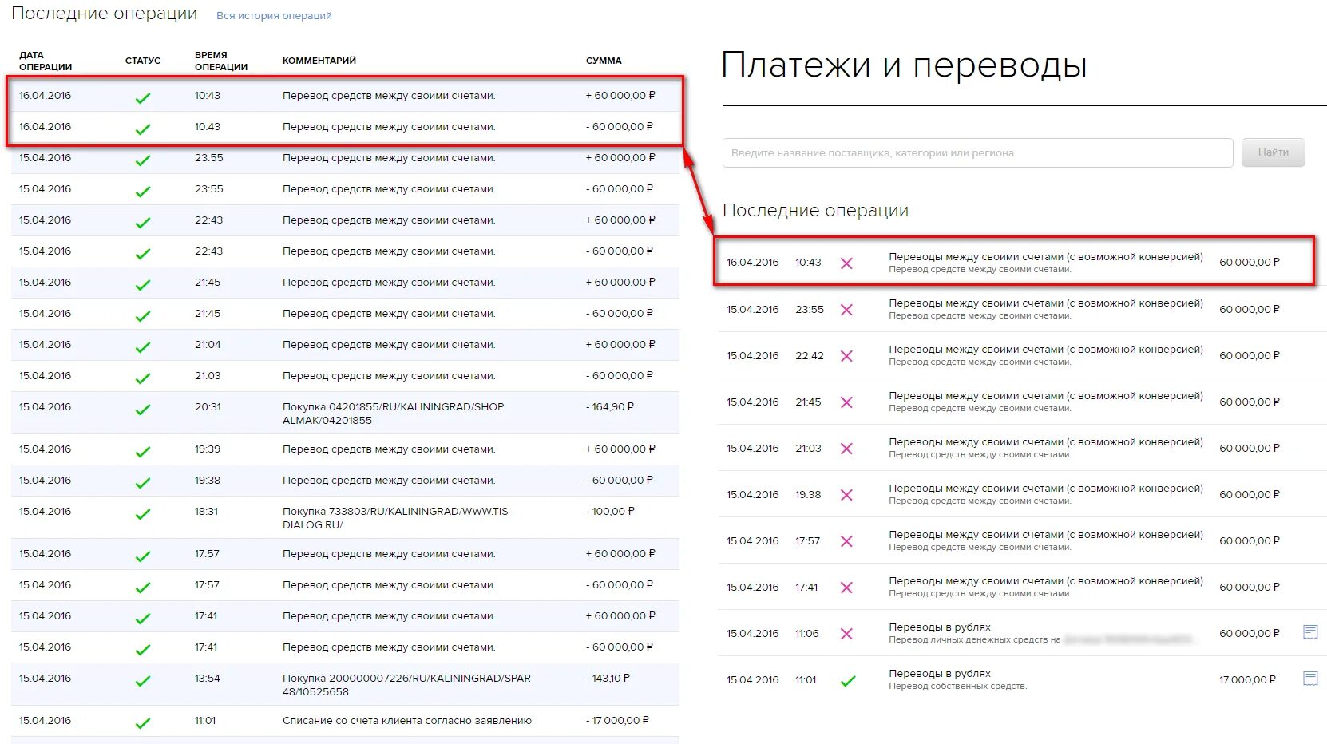Click '+ 60 000,00 ₽' amount in 21:04 row
The width and height of the screenshot is (1327, 744).
pos(620,344)
